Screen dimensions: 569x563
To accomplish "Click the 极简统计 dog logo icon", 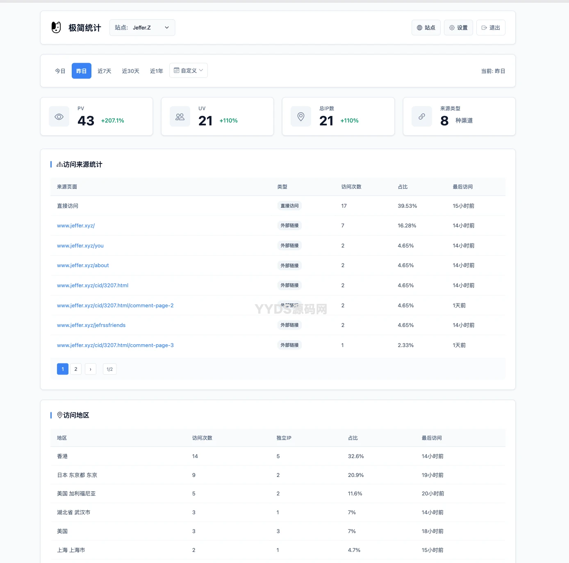I will click(x=56, y=27).
